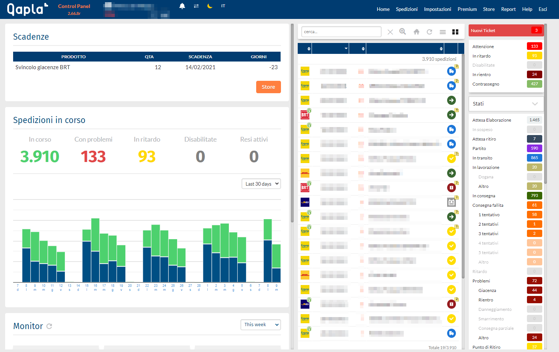This screenshot has width=559, height=352.
Task: Open the Premium menu
Action: point(467,9)
